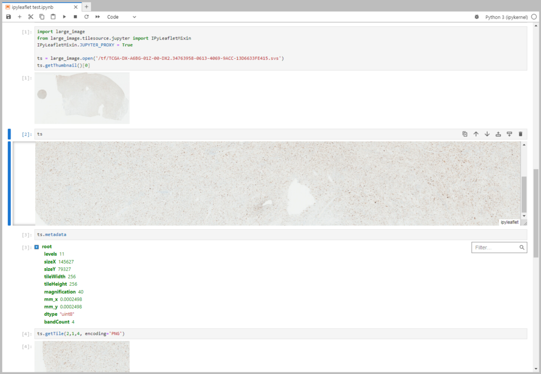Move cell 2 up with the arrow icon

[x=476, y=134]
